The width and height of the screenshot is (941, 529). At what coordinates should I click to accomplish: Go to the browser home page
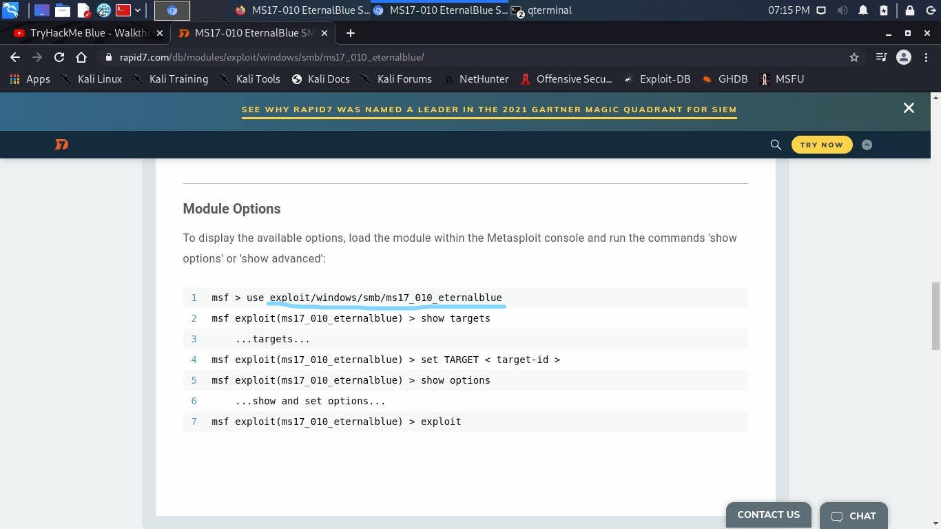pyautogui.click(x=81, y=57)
